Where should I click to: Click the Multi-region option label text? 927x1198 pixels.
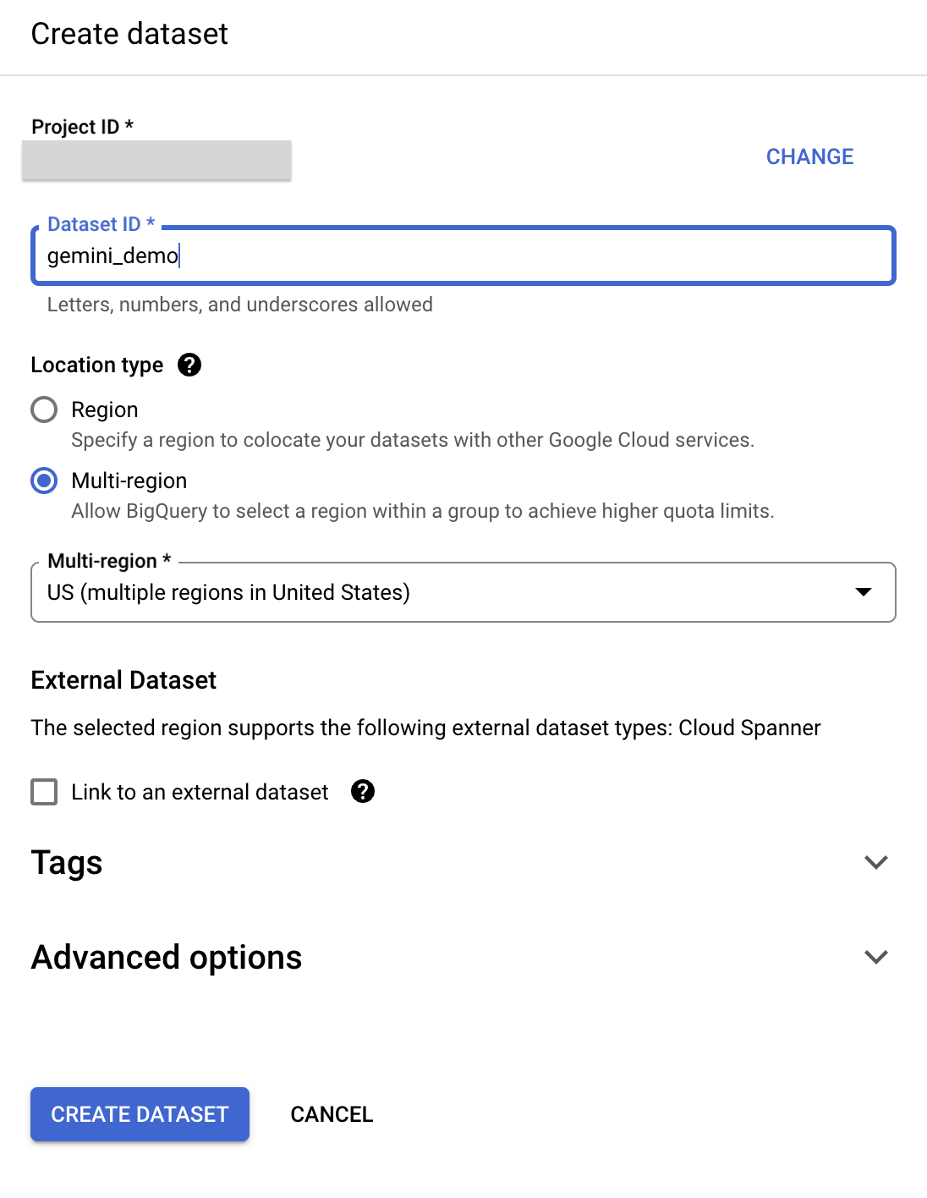(x=129, y=481)
